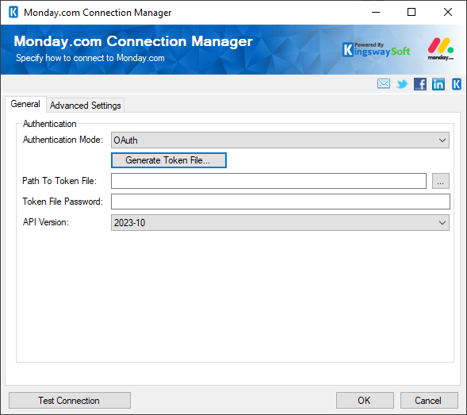Click the Authentication Mode label
The width and height of the screenshot is (467, 415).
[x=63, y=140]
